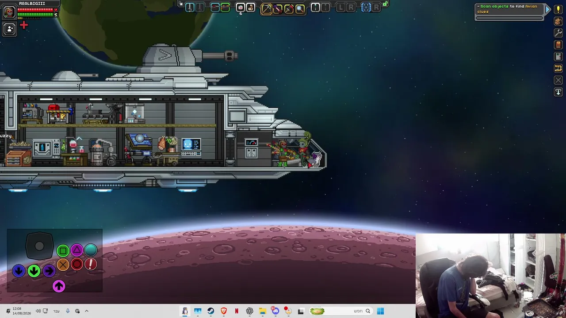
Task: Select the item next to the medkit
Action: click(250, 7)
